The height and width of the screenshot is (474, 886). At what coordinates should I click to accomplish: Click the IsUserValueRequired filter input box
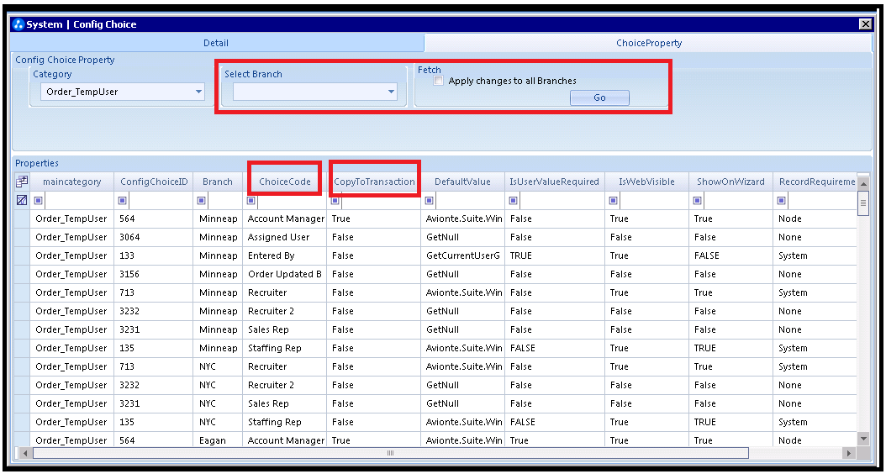click(x=560, y=200)
